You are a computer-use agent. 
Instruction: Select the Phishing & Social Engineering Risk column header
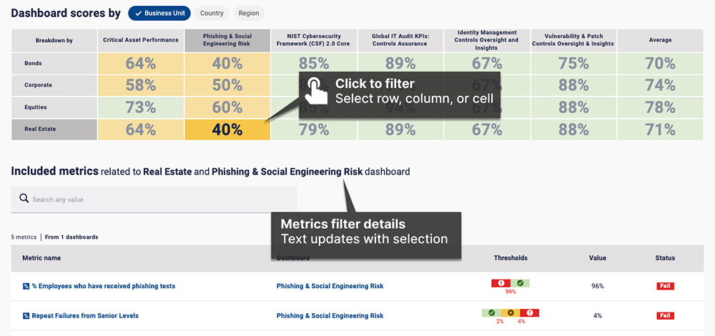227,40
